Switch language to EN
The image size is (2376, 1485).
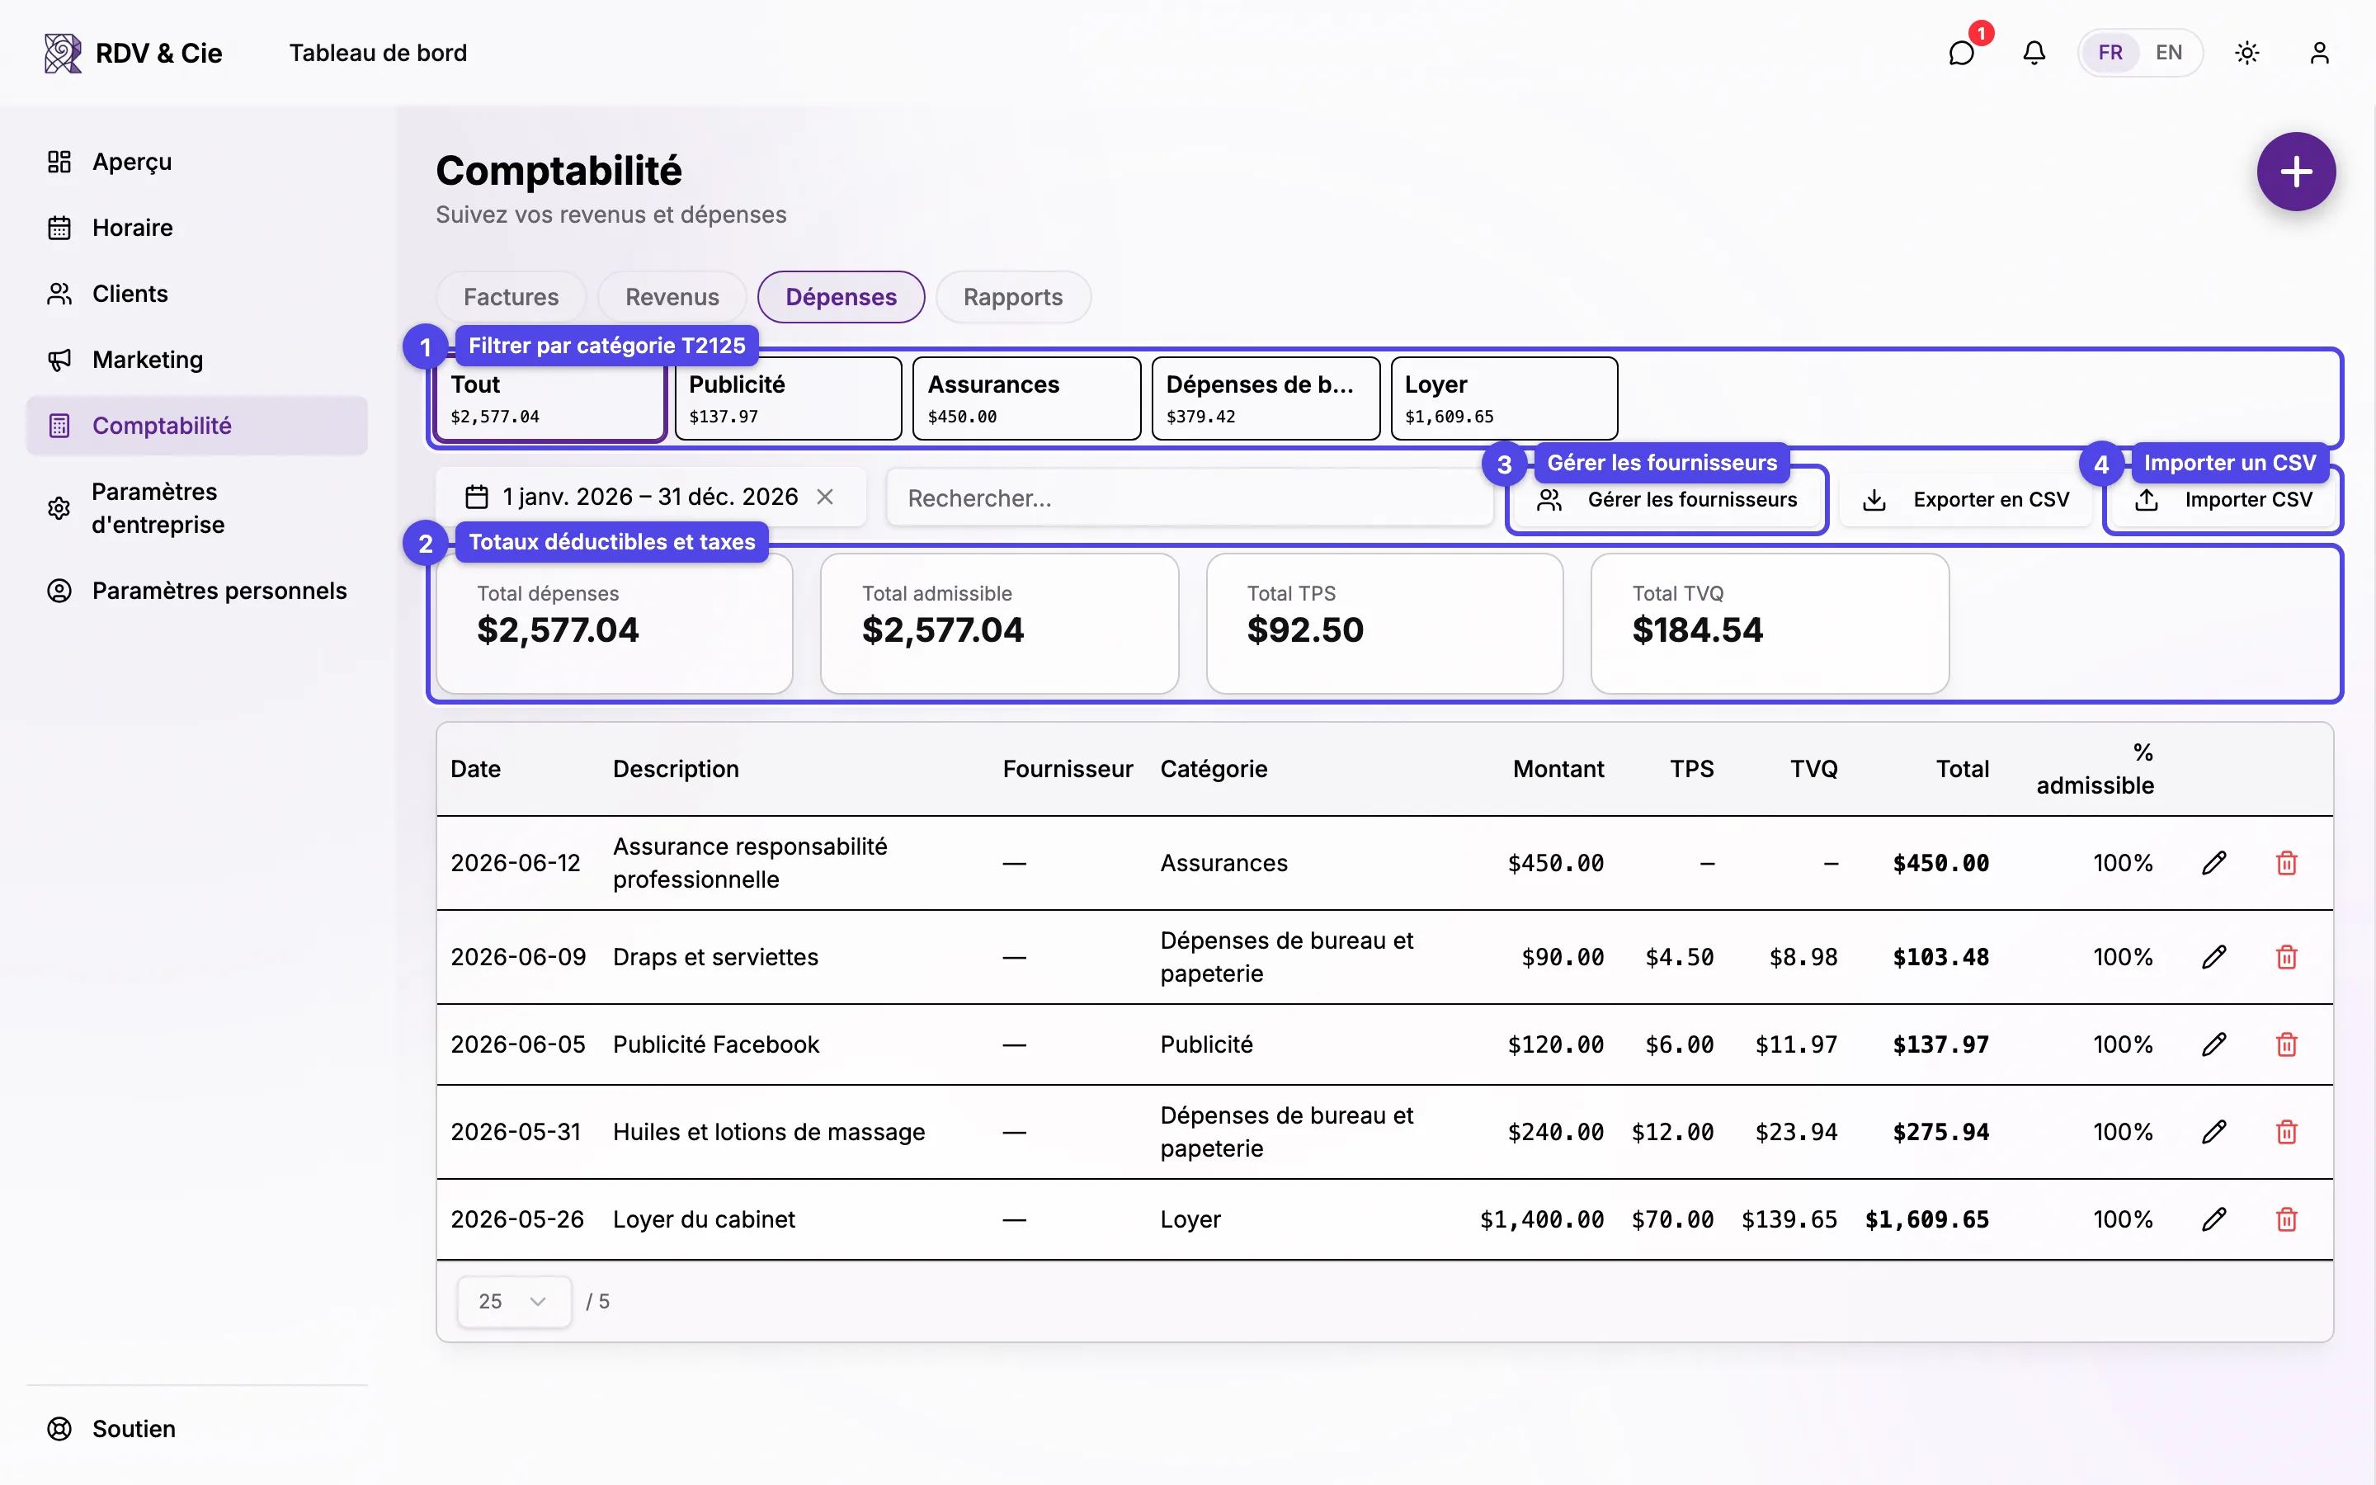click(x=2169, y=53)
